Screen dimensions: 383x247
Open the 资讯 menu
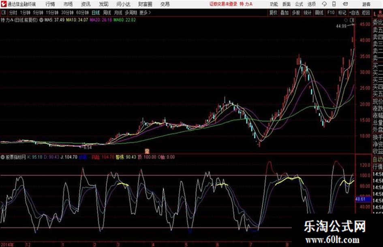click(86, 4)
